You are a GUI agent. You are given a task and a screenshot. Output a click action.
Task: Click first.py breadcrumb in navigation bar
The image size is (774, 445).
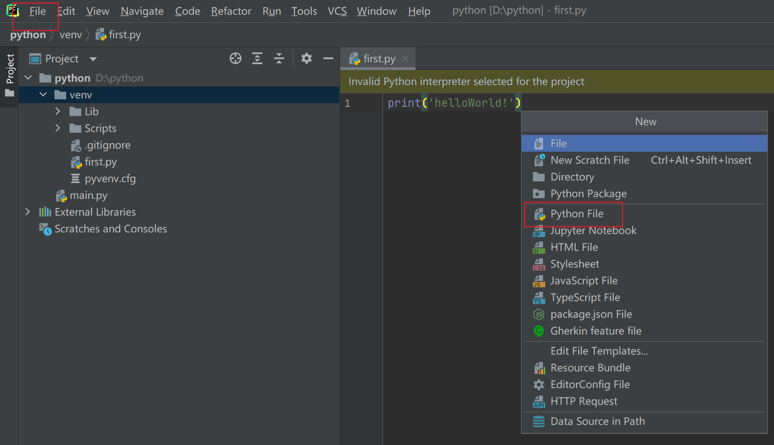pyautogui.click(x=118, y=34)
